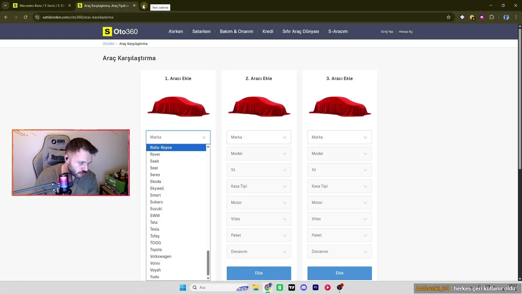Screen dimensions: 522x294
Task: Open OBS Studio from the taskbar
Action: coord(340,287)
